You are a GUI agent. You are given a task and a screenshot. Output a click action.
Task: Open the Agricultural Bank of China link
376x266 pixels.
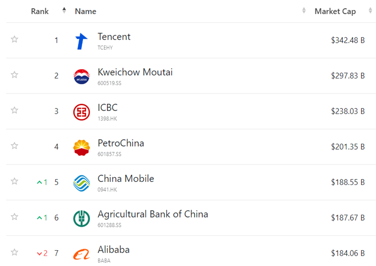click(x=153, y=214)
